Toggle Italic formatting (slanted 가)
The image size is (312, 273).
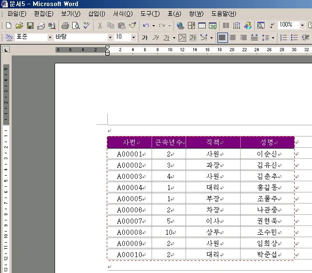(155, 37)
